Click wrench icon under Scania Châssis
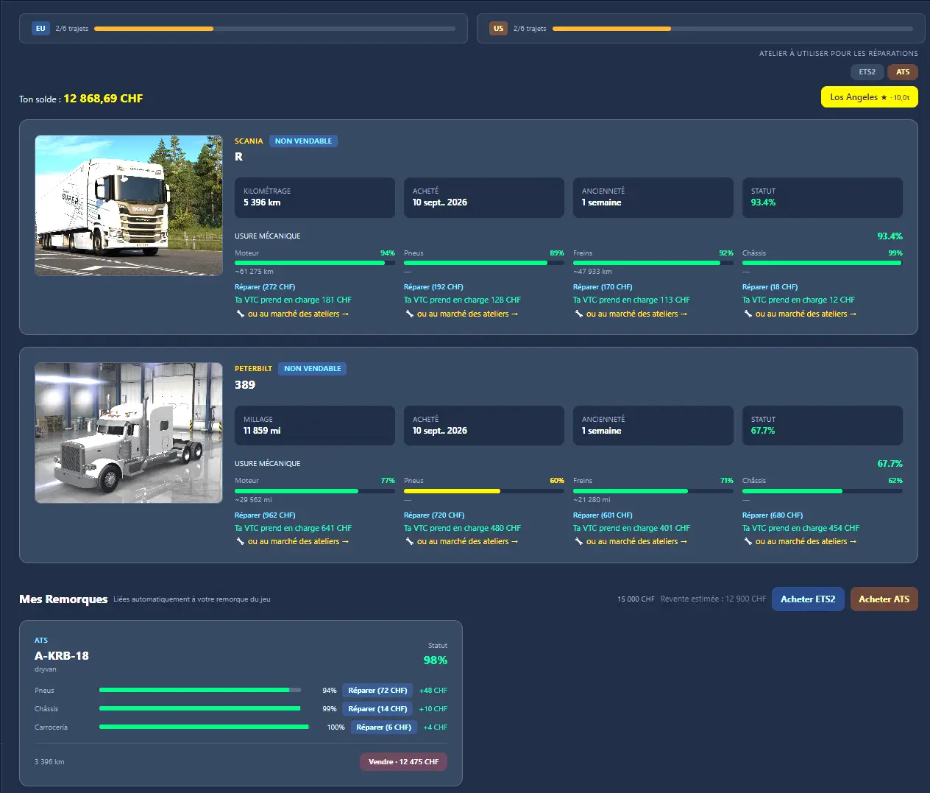This screenshot has height=793, width=930. coord(748,314)
